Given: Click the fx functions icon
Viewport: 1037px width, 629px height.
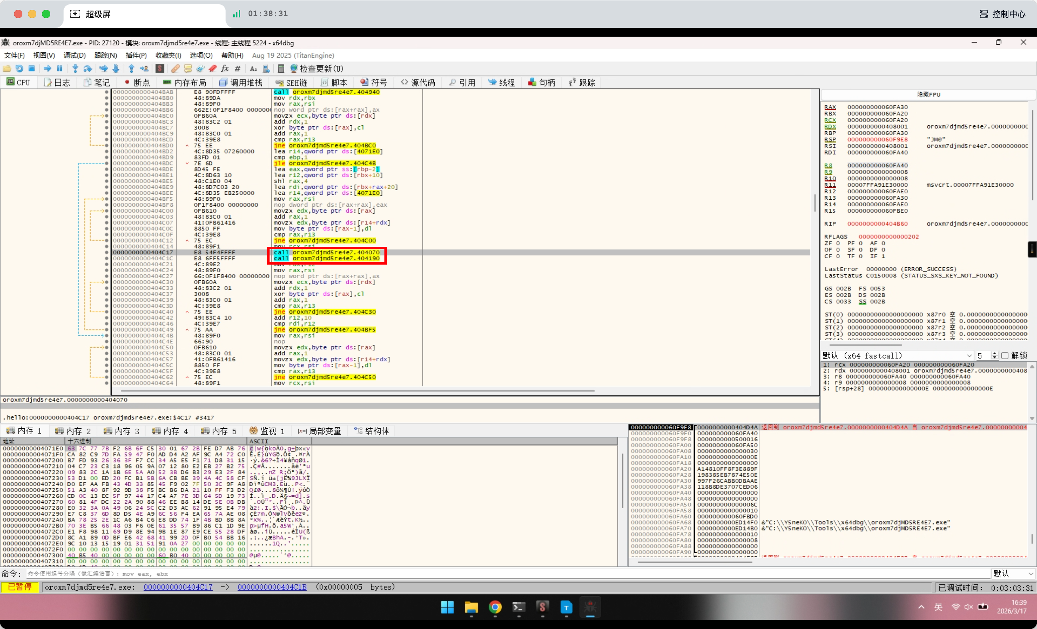Looking at the screenshot, I should 225,68.
